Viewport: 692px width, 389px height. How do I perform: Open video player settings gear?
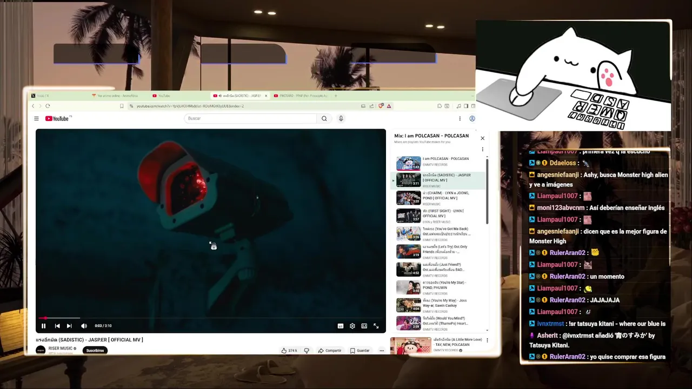pyautogui.click(x=352, y=326)
